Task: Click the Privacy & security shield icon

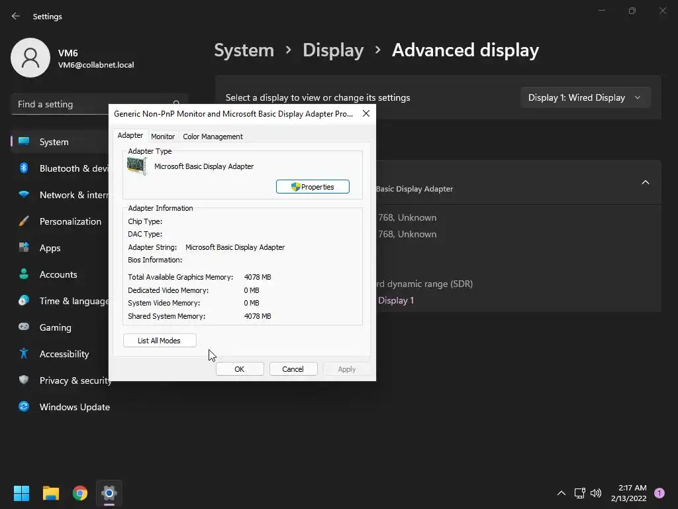Action: [24, 380]
